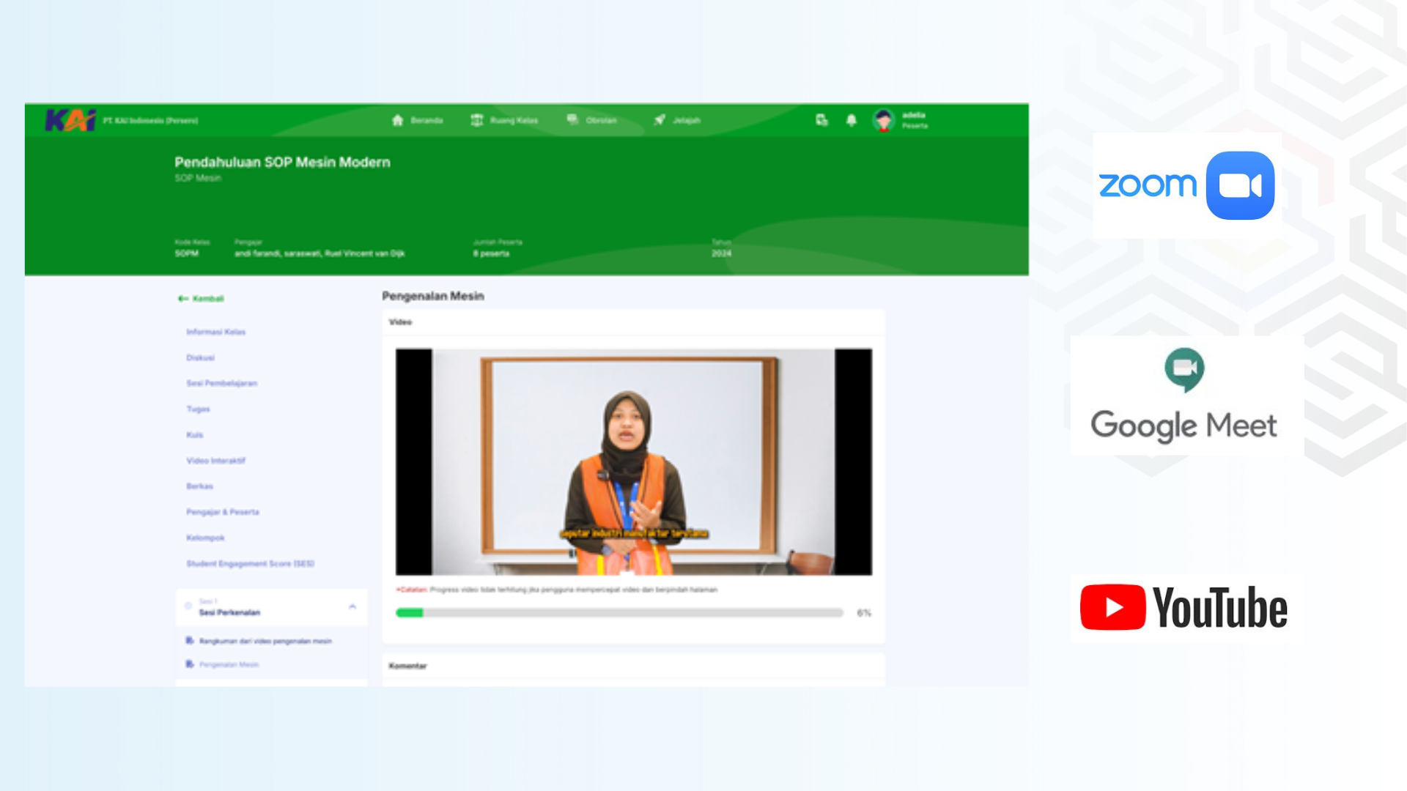1407x791 pixels.
Task: Click the certificate icon next to the bell
Action: tap(821, 119)
